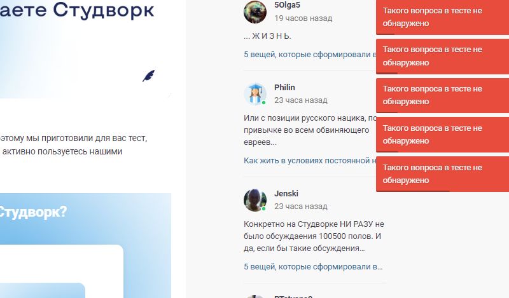Click Philin's comment text about 'русского нацика'
This screenshot has height=298, width=509.
point(310,130)
